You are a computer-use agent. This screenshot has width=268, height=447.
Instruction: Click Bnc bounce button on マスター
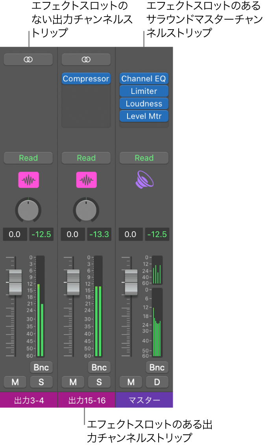tap(157, 367)
